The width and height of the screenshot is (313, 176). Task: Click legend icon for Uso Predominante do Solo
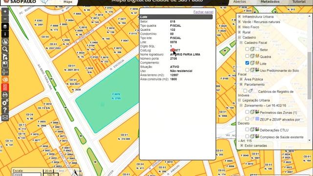tap(257, 70)
